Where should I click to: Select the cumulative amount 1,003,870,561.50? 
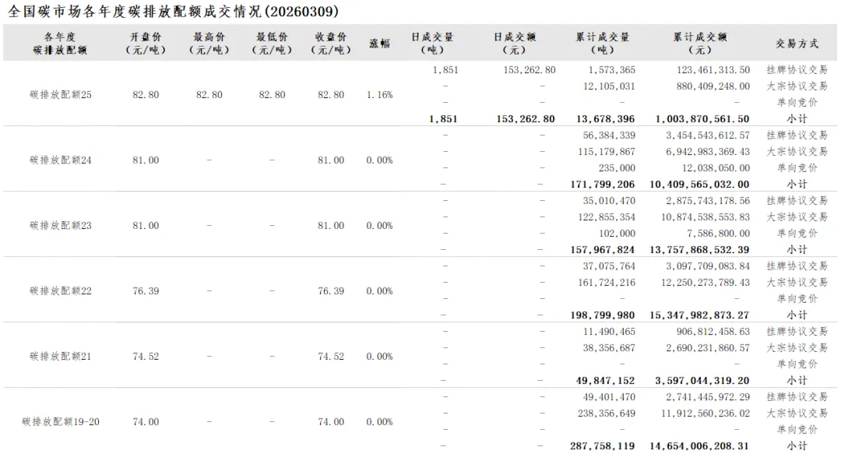coord(699,119)
